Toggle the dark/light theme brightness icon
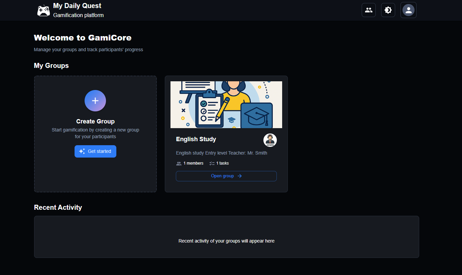Viewport: 462px width, 275px height. pyautogui.click(x=388, y=10)
